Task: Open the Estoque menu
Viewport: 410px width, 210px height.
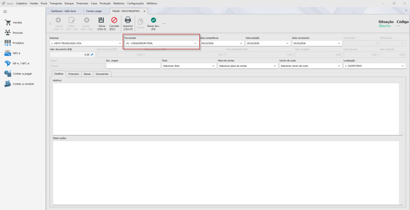Action: [69, 3]
